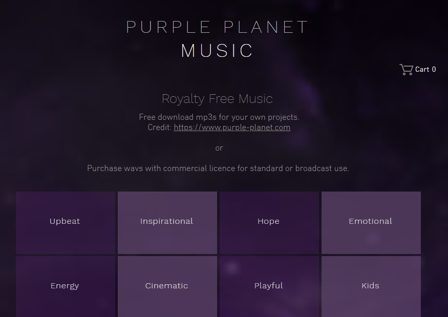The image size is (448, 317).
Task: Open the shopping cart icon
Action: pos(406,70)
